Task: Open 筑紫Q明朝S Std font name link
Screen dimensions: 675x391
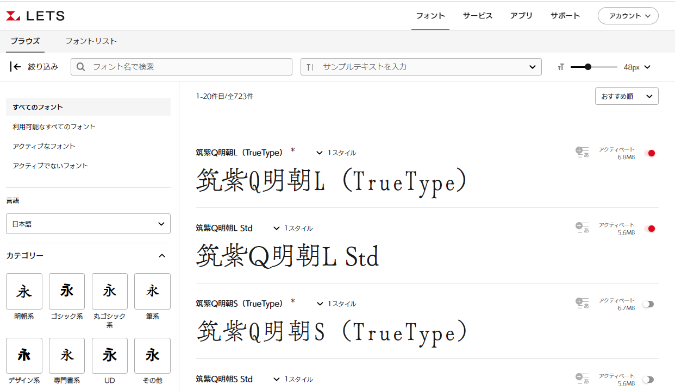Action: [x=224, y=379]
